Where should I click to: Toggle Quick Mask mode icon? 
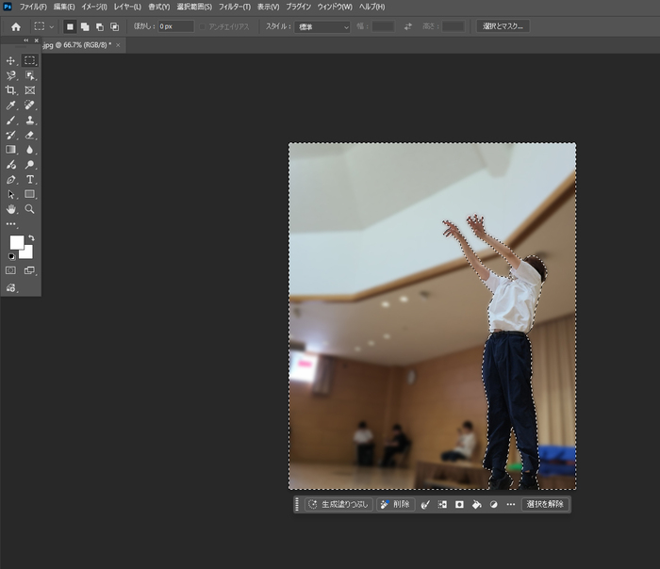[10, 270]
